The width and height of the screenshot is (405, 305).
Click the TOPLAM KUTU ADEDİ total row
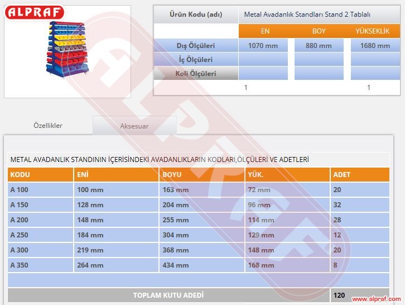[168, 295]
